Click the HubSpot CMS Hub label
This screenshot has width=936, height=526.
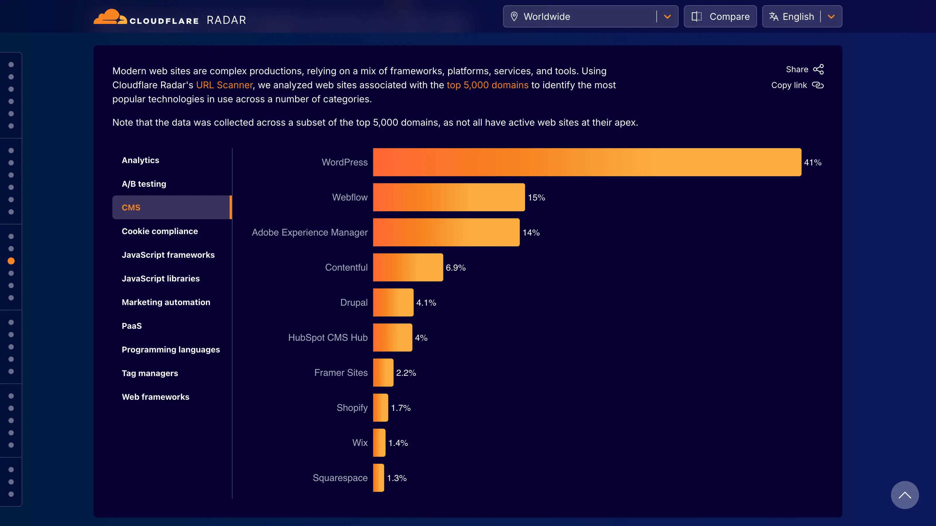click(x=328, y=338)
